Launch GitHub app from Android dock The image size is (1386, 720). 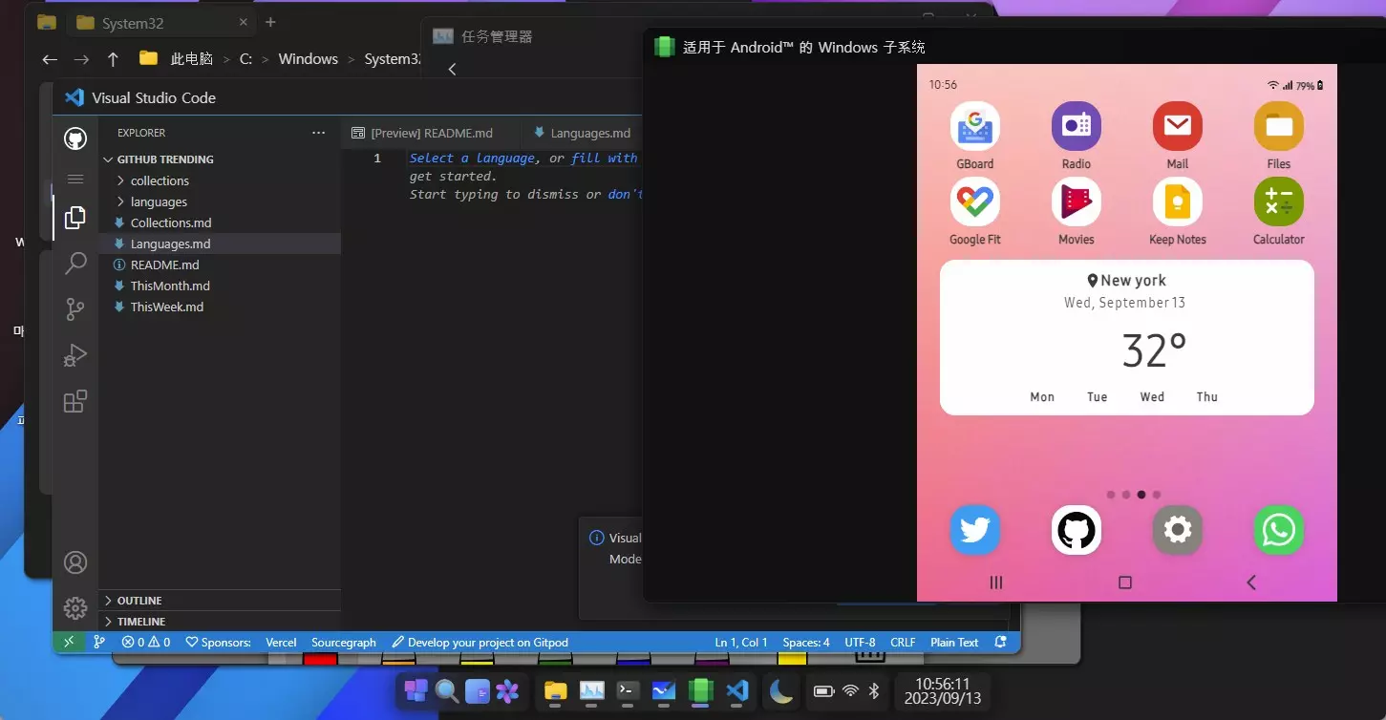click(1077, 530)
